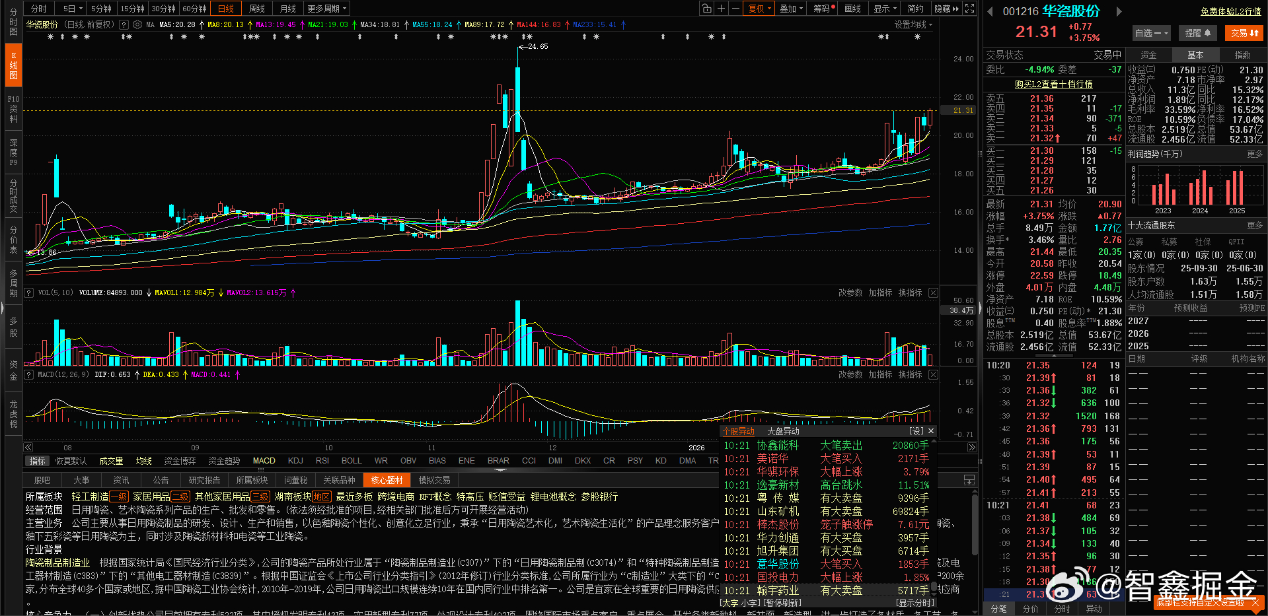The height and width of the screenshot is (616, 1268).
Task: Switch chart to the 60分钟 period
Action: [x=194, y=9]
